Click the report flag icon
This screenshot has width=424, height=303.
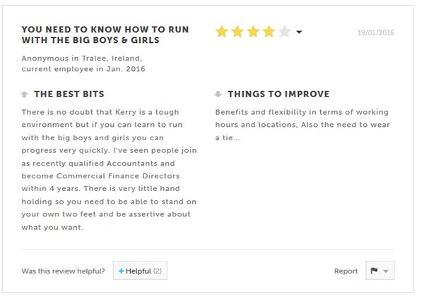tap(375, 271)
